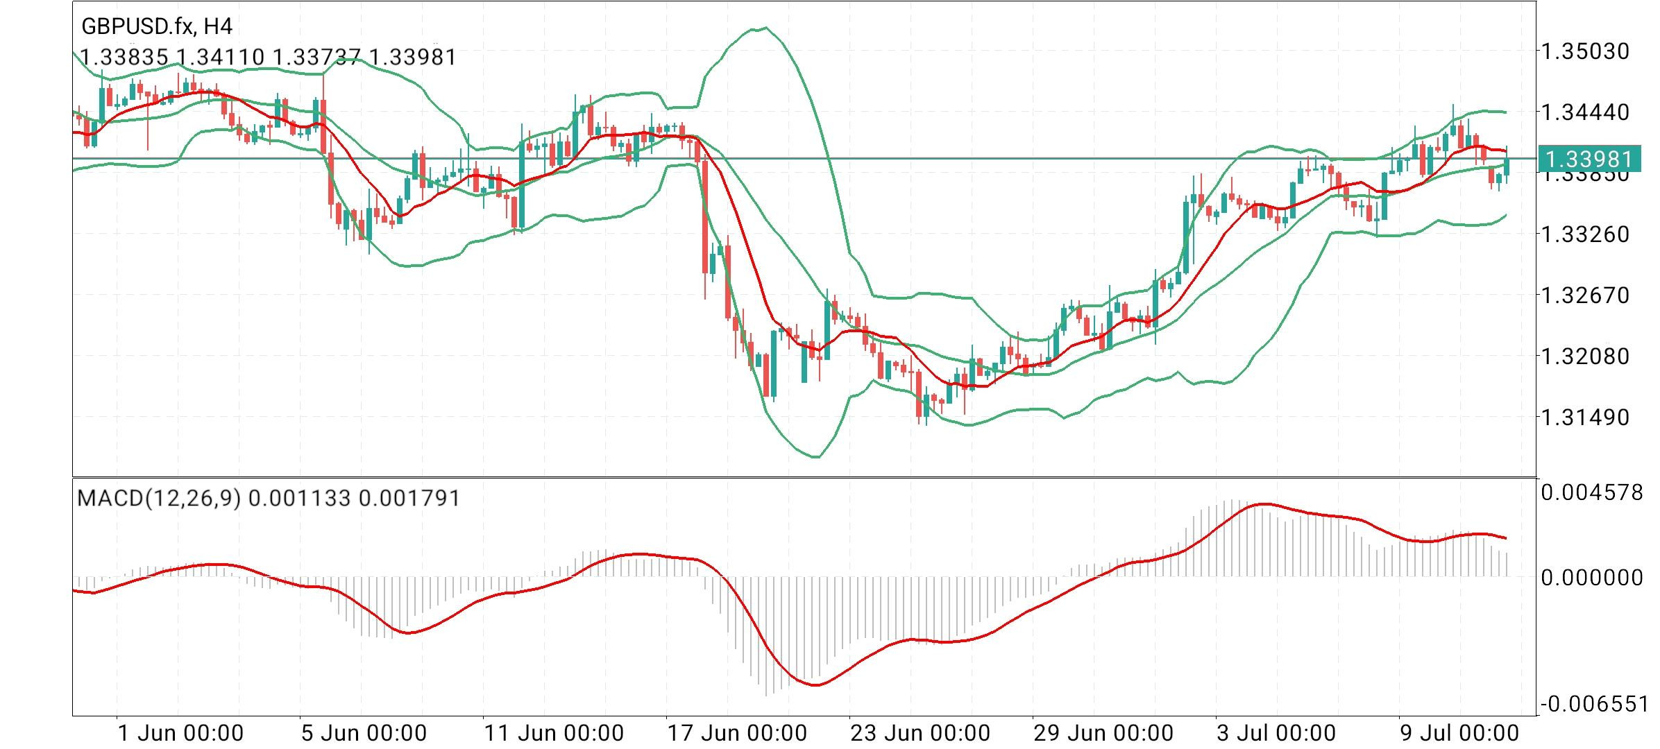Click the current price label 1.33981

tap(1590, 160)
